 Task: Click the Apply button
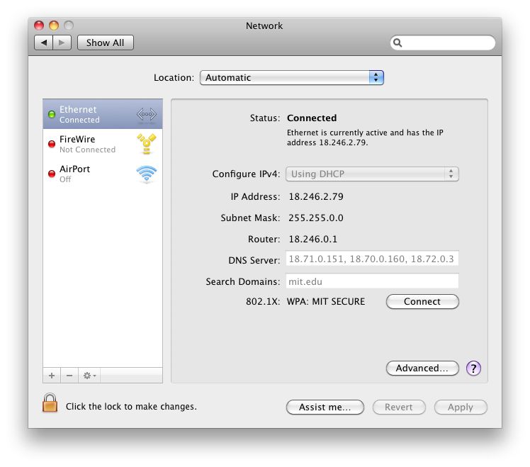pos(461,407)
